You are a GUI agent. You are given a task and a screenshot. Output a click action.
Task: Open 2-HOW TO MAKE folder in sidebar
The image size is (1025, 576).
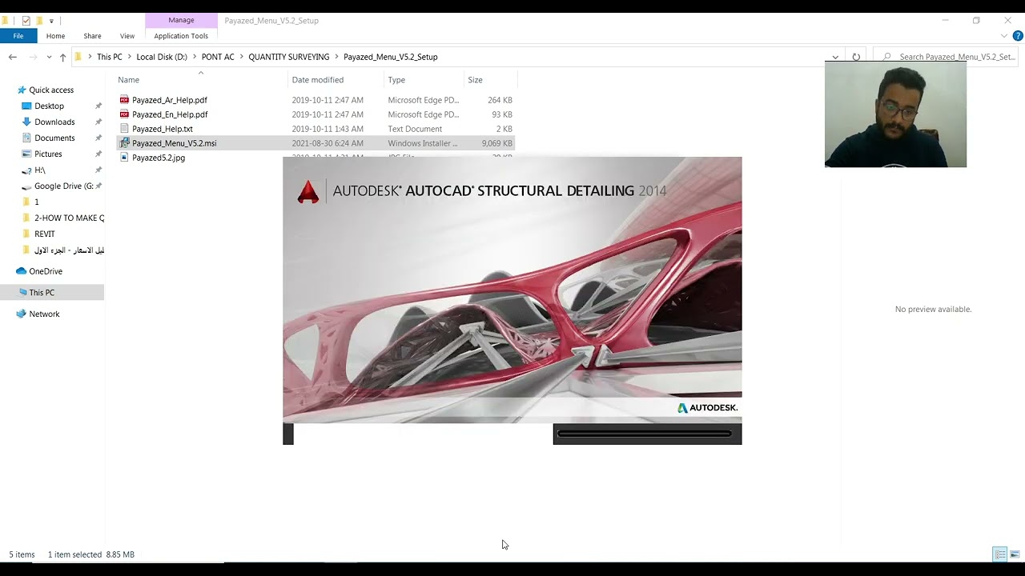click(x=69, y=218)
